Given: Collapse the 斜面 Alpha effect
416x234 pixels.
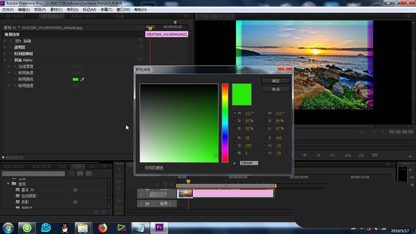Looking at the screenshot, I should pyautogui.click(x=5, y=60).
